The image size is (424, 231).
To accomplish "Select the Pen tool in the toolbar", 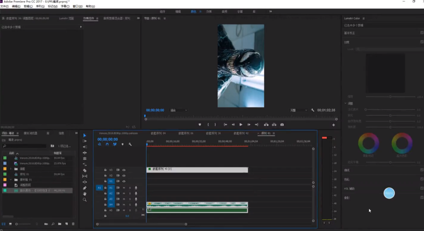I will click(85, 188).
